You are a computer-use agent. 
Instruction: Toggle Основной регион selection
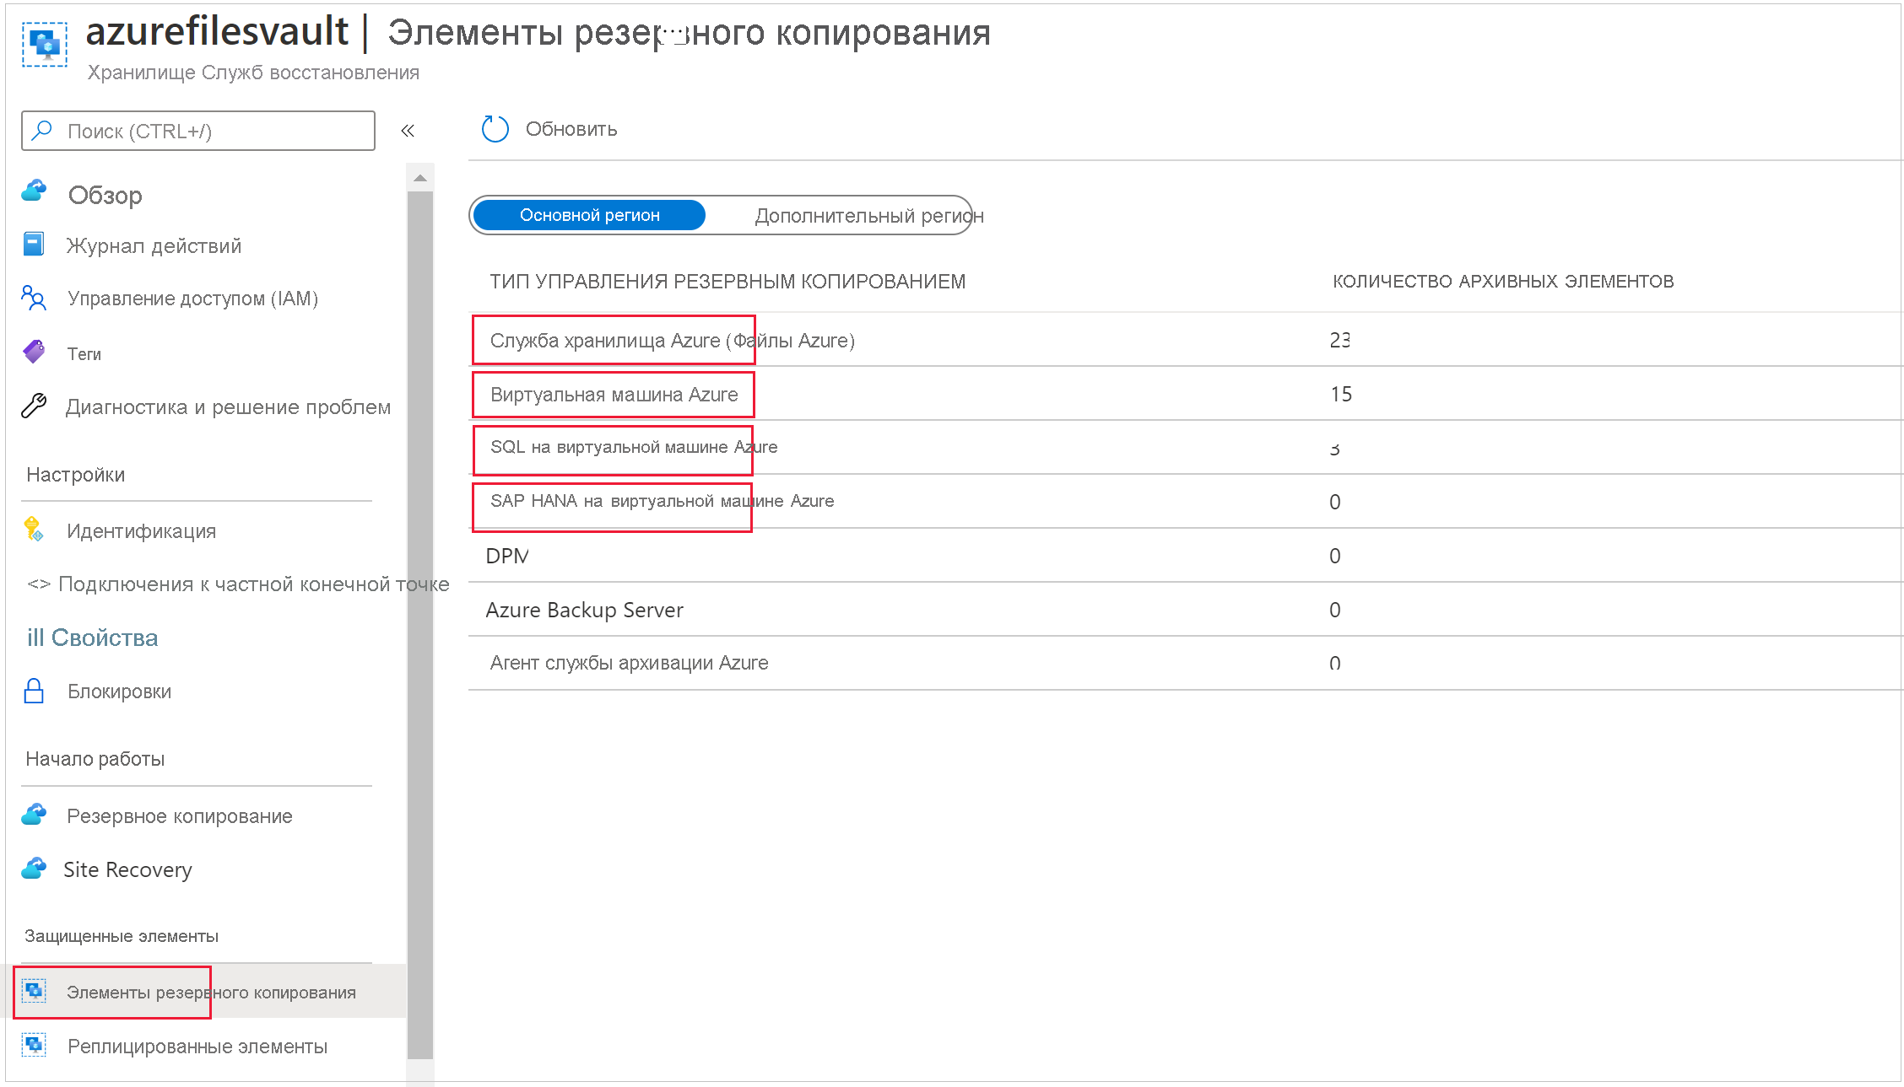pyautogui.click(x=587, y=214)
